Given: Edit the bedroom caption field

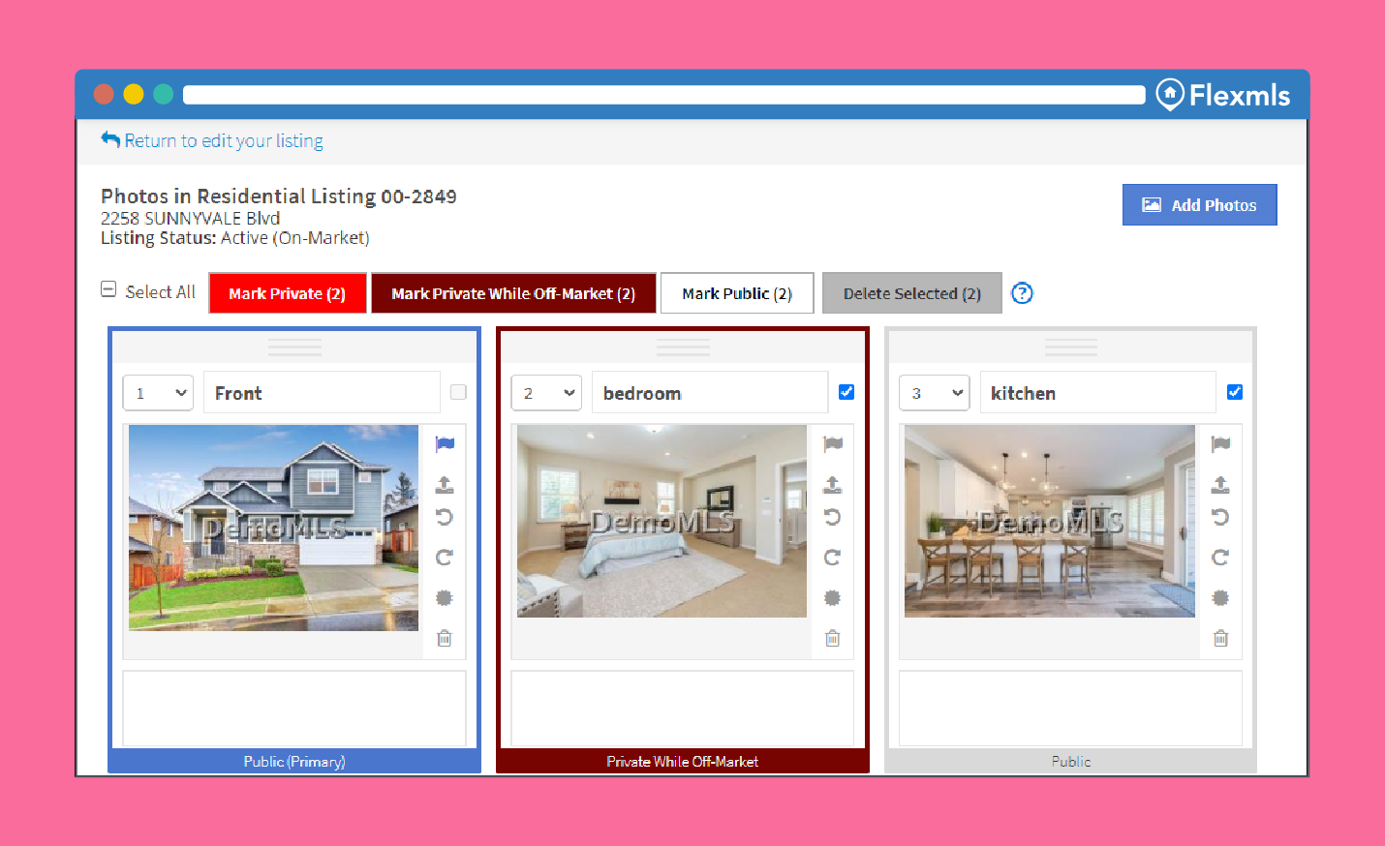Looking at the screenshot, I should point(710,393).
